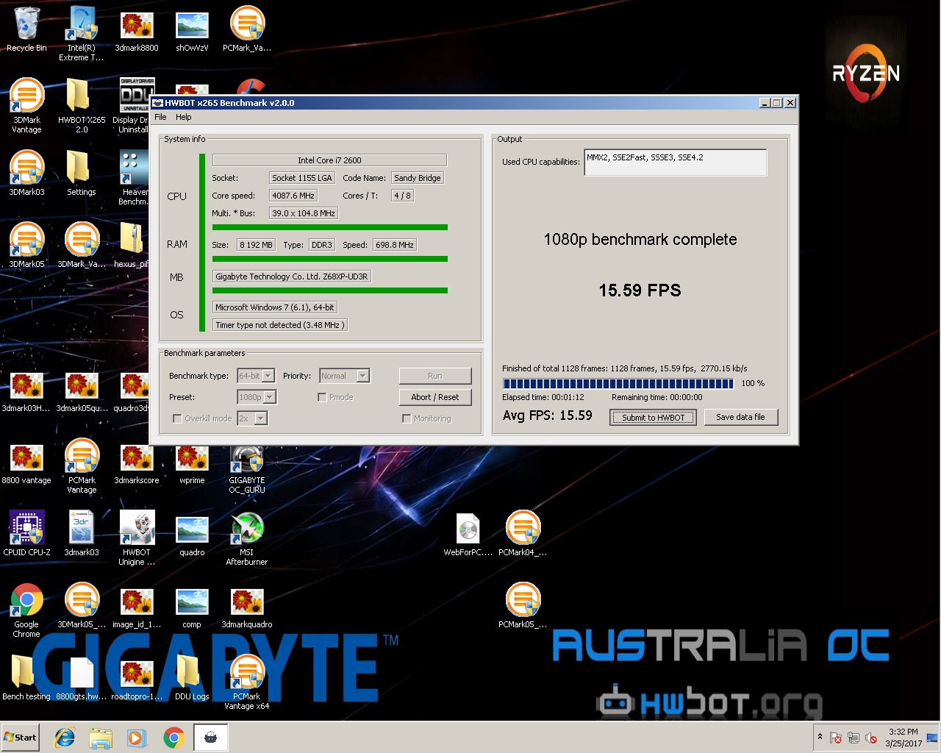Image resolution: width=941 pixels, height=753 pixels.
Task: Launch CPUID CPU-Z desktop shortcut
Action: pyautogui.click(x=26, y=534)
